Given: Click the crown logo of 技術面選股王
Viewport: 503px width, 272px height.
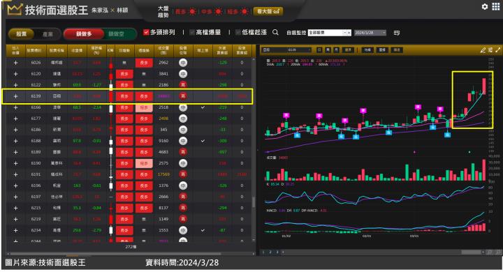Looking at the screenshot, I should tap(15, 10).
